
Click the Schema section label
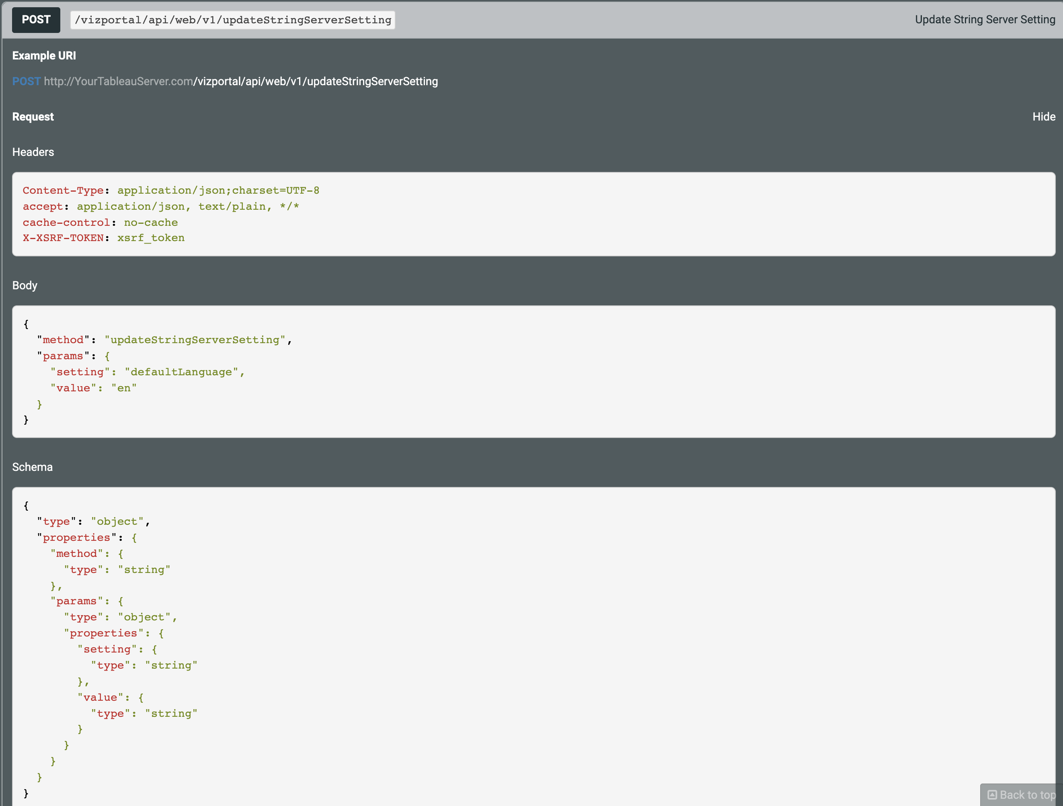(32, 467)
